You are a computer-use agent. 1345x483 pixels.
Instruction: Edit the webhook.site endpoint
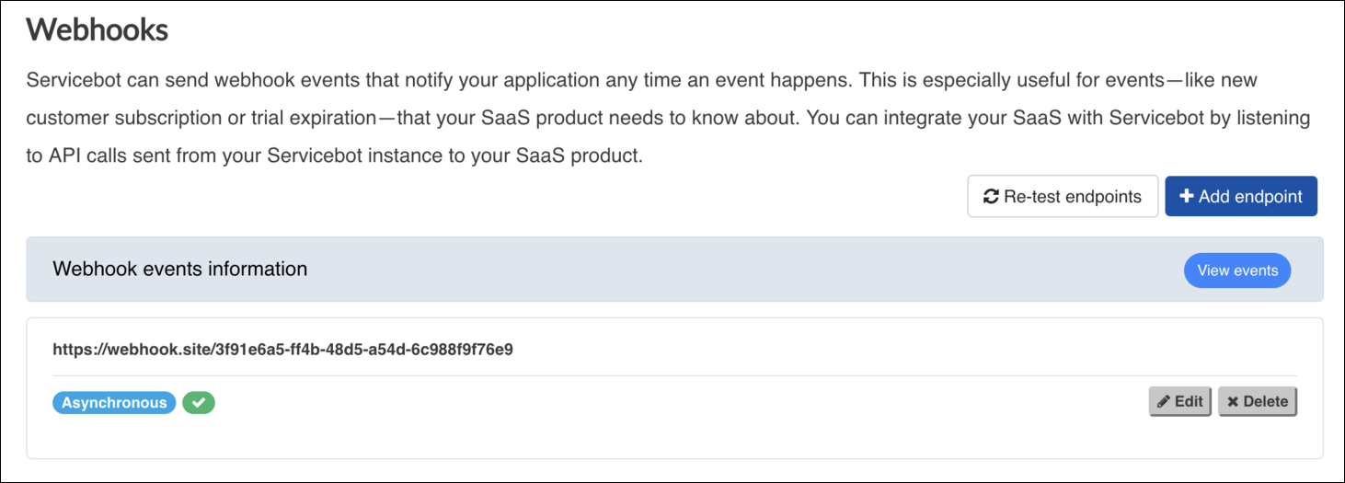click(x=1179, y=402)
